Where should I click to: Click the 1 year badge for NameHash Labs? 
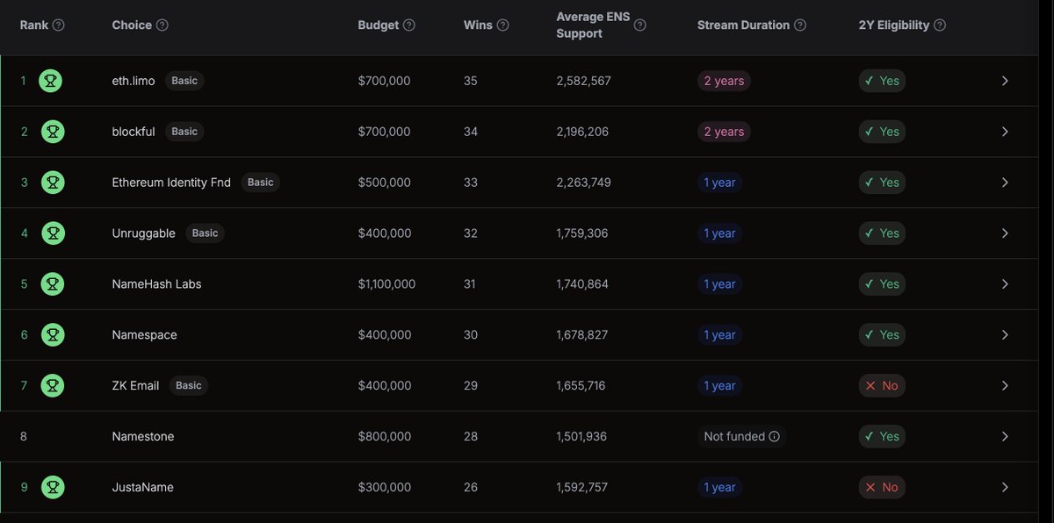click(719, 284)
